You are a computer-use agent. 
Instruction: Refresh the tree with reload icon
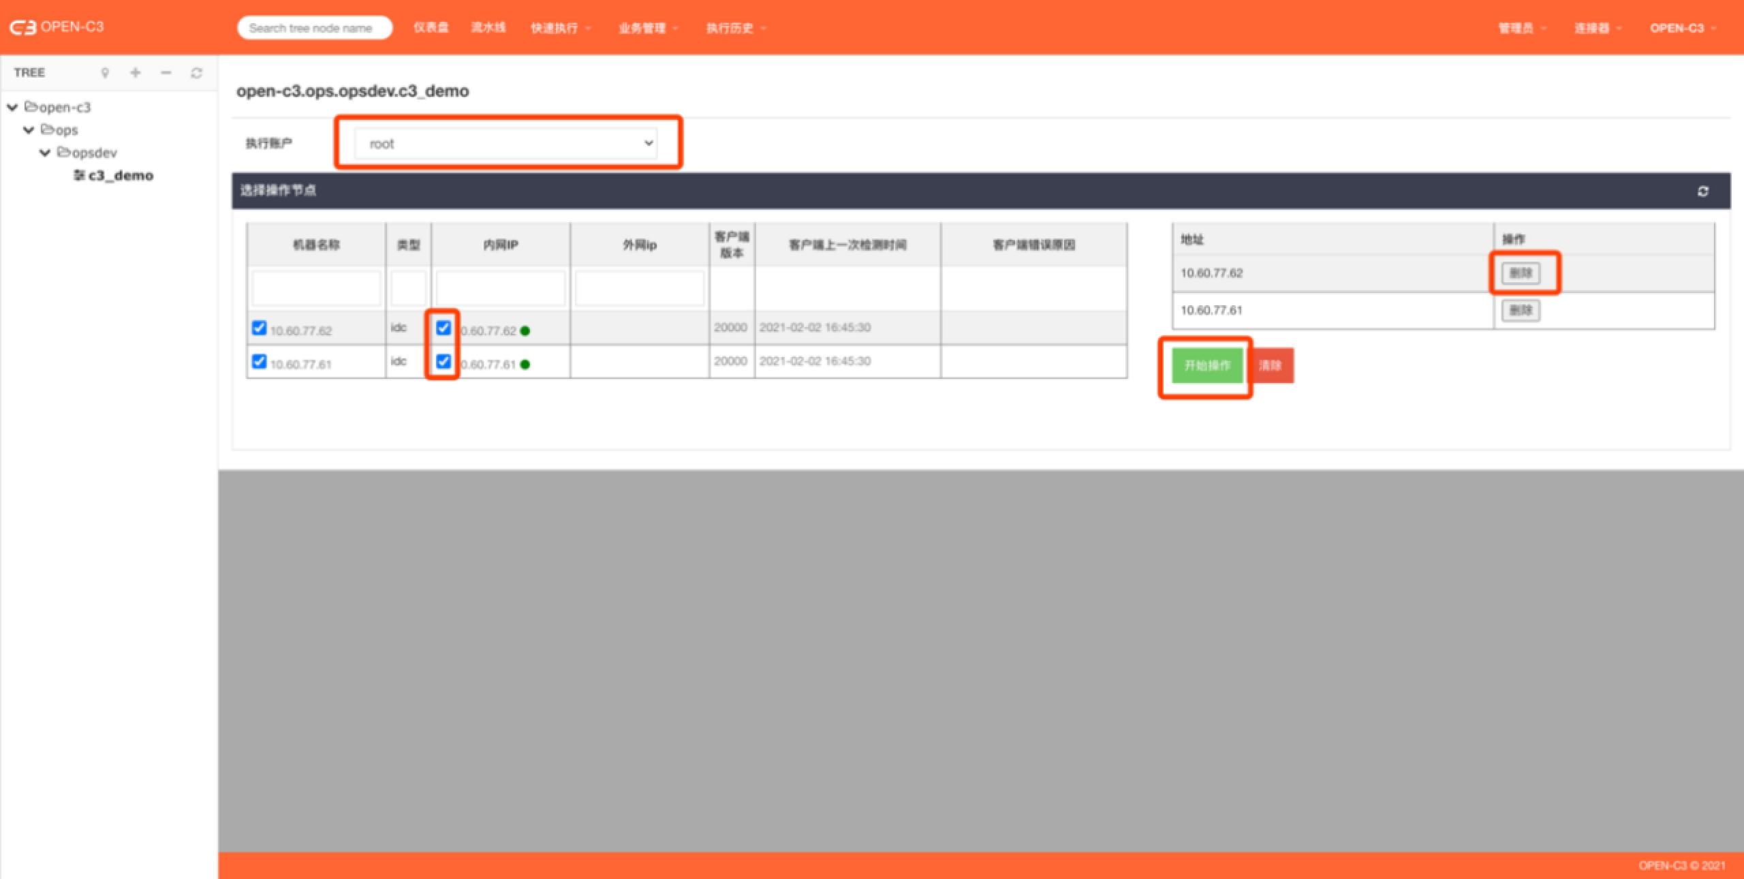(196, 73)
